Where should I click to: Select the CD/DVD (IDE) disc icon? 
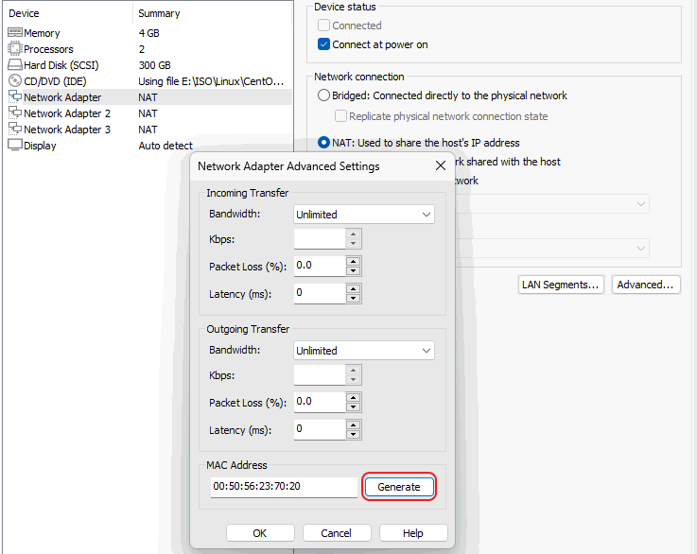(x=15, y=81)
